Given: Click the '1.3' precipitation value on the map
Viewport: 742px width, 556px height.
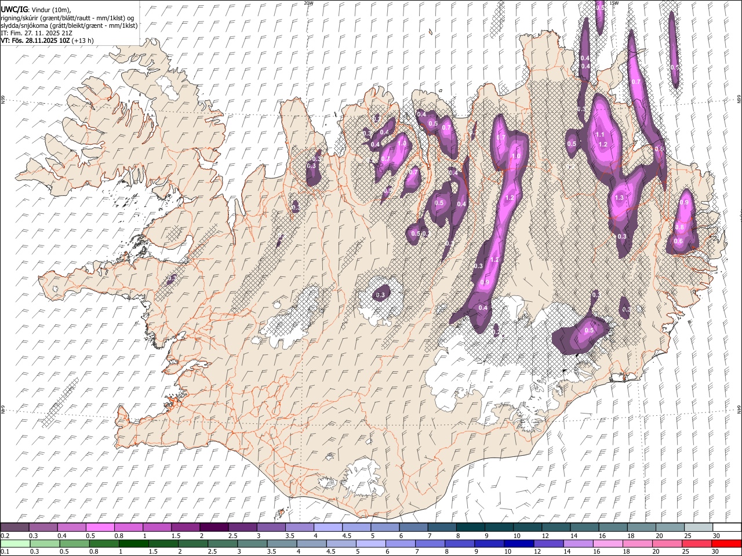Looking at the screenshot, I should [619, 198].
